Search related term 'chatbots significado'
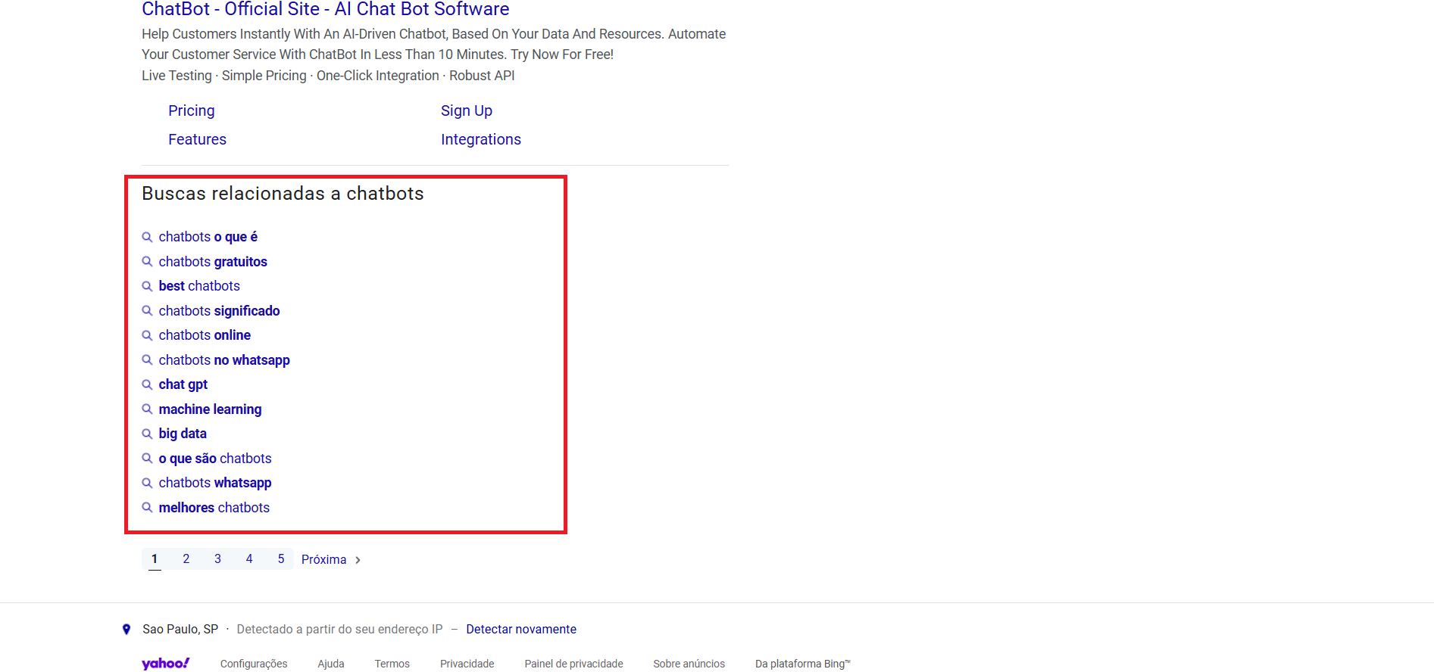 220,311
